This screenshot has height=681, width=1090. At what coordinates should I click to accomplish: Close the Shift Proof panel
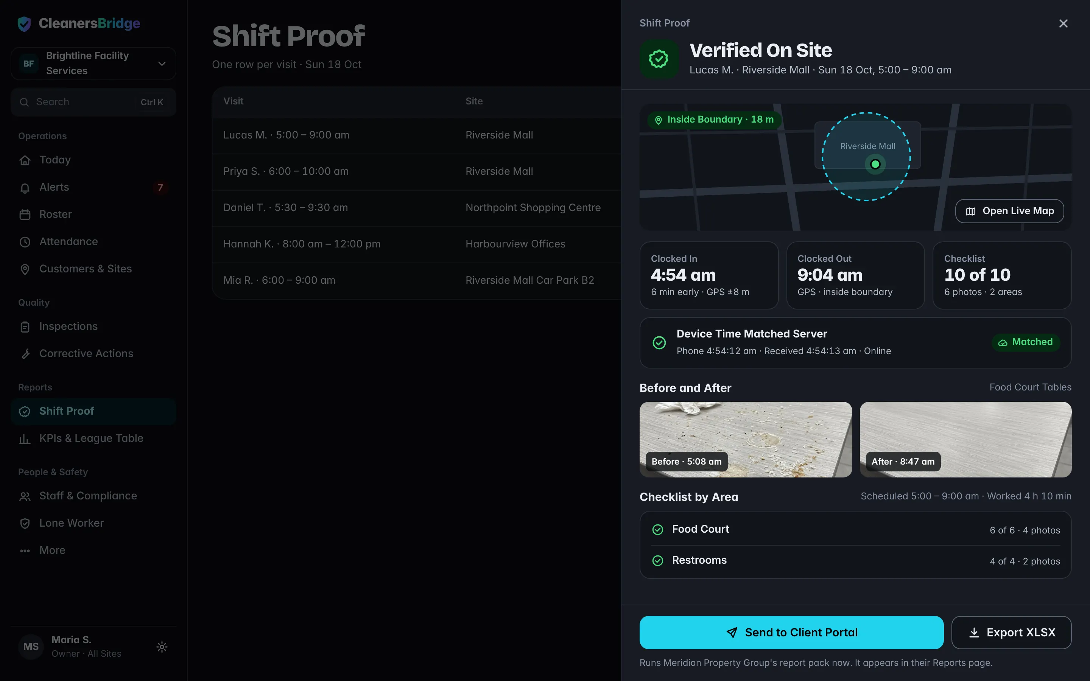click(x=1063, y=23)
